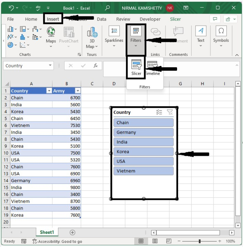Viewport: 243px width, 247px height.
Task: Open the Sparklines icon
Action: (x=114, y=31)
